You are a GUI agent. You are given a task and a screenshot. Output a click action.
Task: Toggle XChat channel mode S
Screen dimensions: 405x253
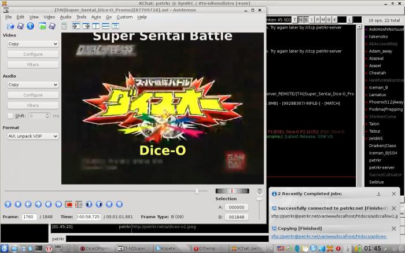click(x=306, y=20)
